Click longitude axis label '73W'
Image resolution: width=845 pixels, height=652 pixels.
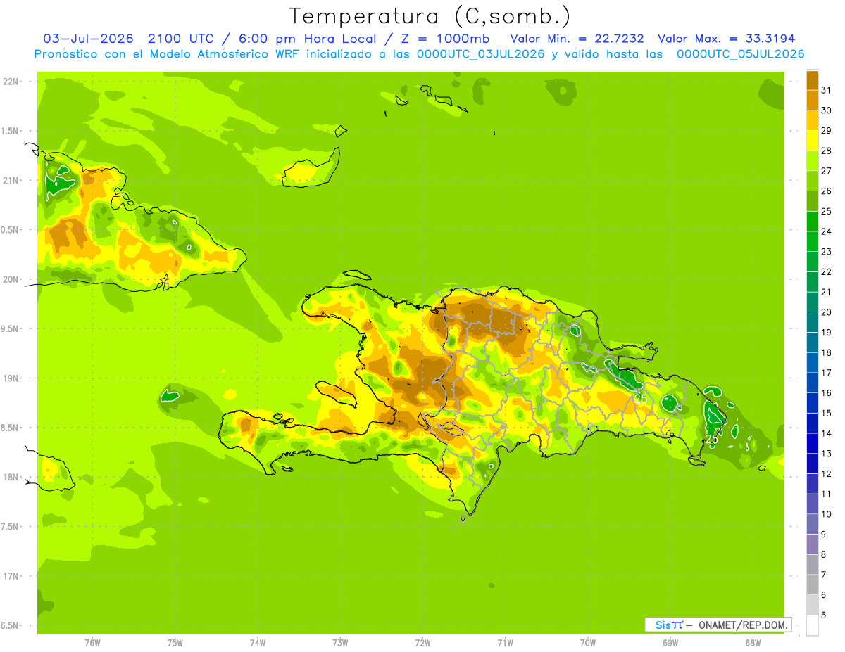(340, 643)
